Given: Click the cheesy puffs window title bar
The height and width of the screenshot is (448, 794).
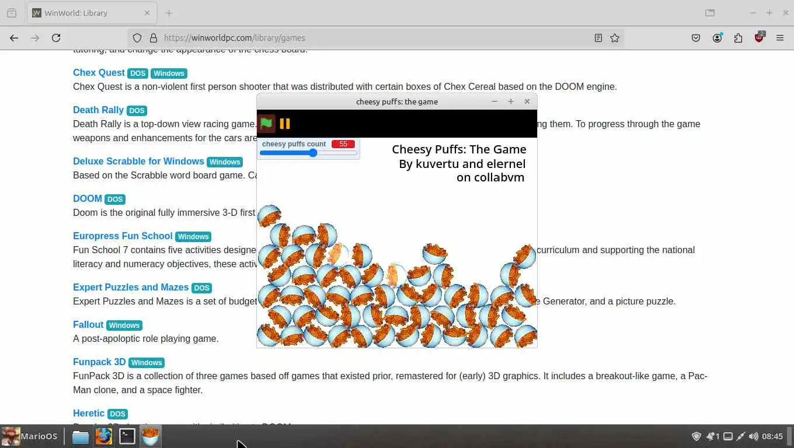Looking at the screenshot, I should [397, 101].
